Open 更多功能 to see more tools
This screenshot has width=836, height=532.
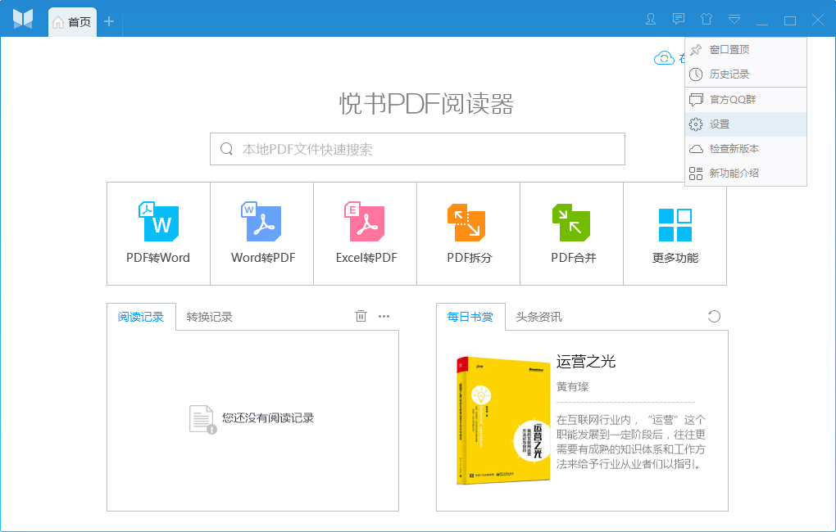675,233
